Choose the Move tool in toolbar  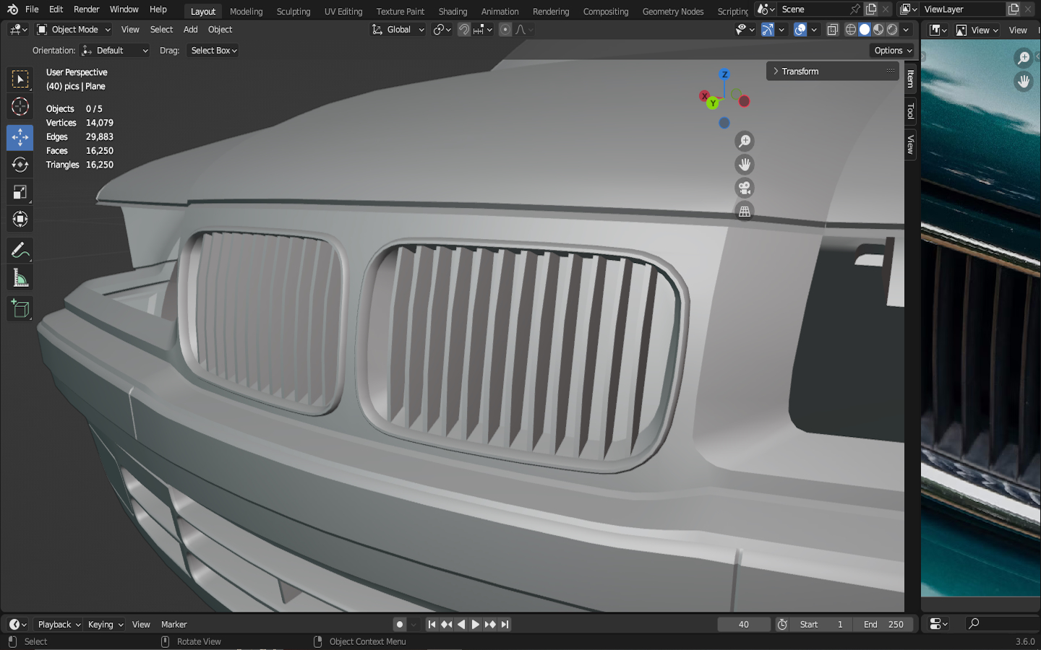coord(20,137)
